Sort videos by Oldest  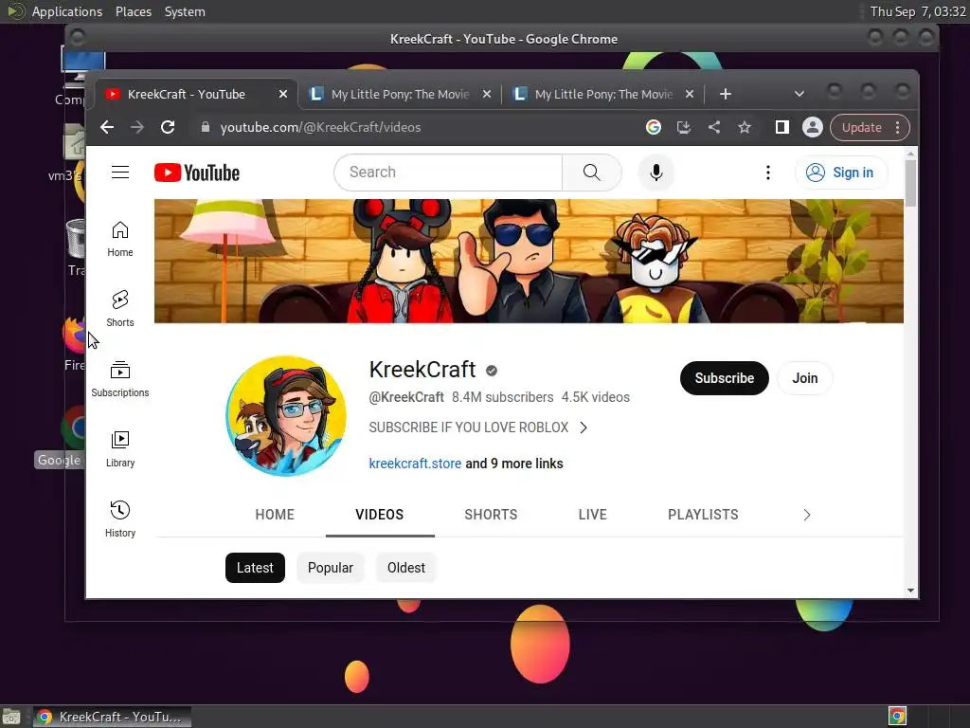tap(405, 568)
